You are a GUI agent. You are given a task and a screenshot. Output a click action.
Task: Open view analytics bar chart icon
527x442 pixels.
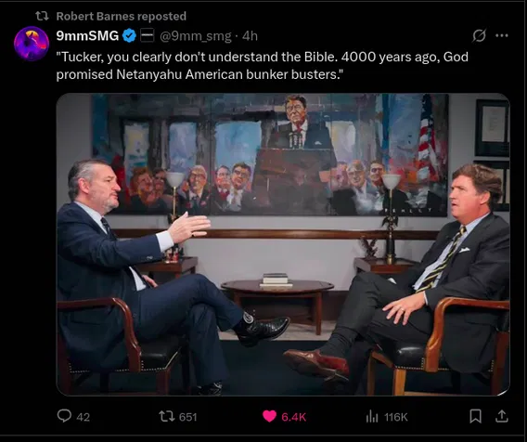372,417
